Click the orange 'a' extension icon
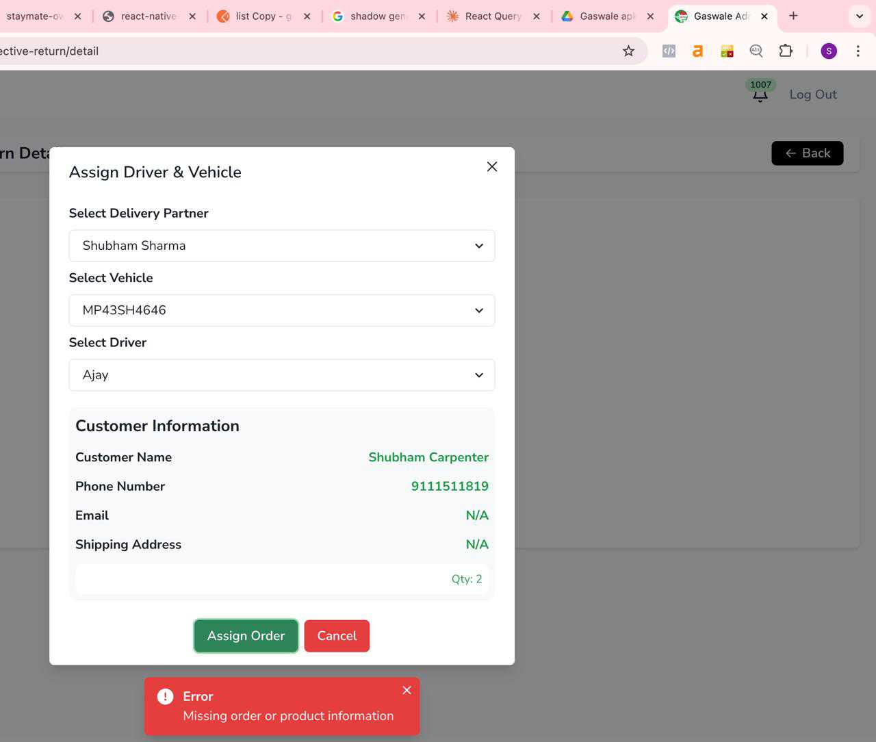The image size is (876, 742). coord(697,51)
